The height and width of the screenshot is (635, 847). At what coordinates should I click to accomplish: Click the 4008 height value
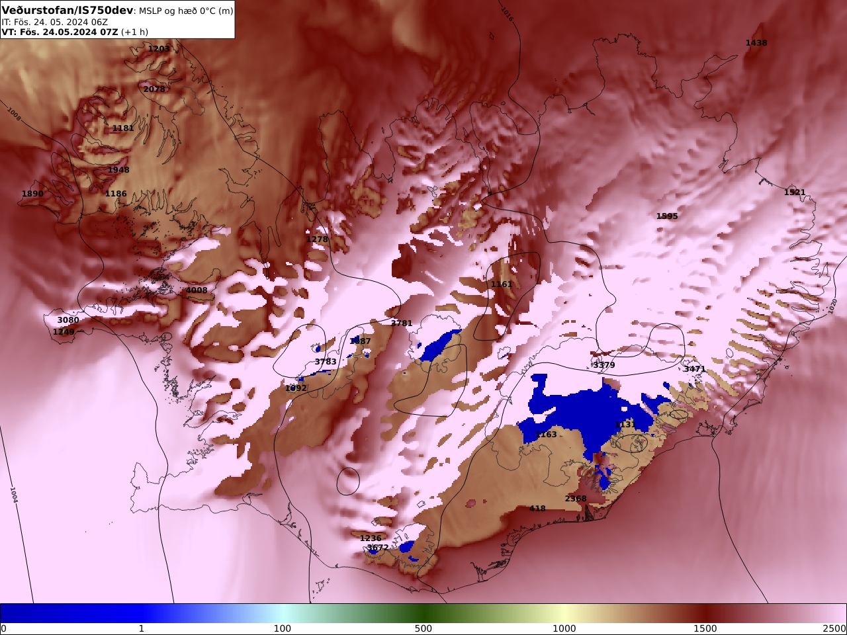pos(197,290)
